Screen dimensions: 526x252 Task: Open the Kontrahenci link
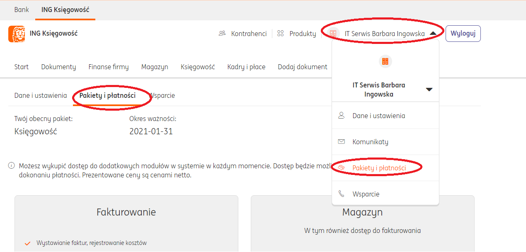point(249,34)
